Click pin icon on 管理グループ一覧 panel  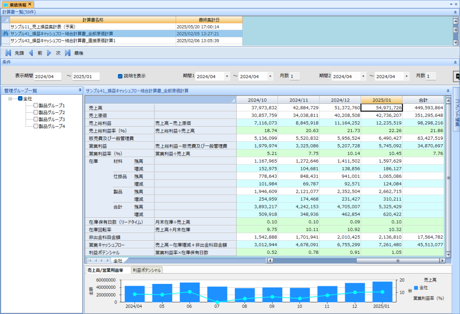[x=80, y=90]
